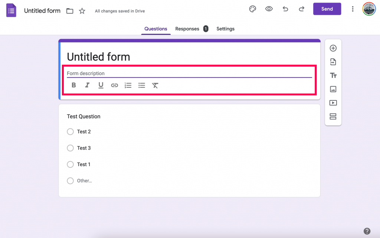Undo the last change
Screen dimensions: 380x238
click(x=285, y=9)
